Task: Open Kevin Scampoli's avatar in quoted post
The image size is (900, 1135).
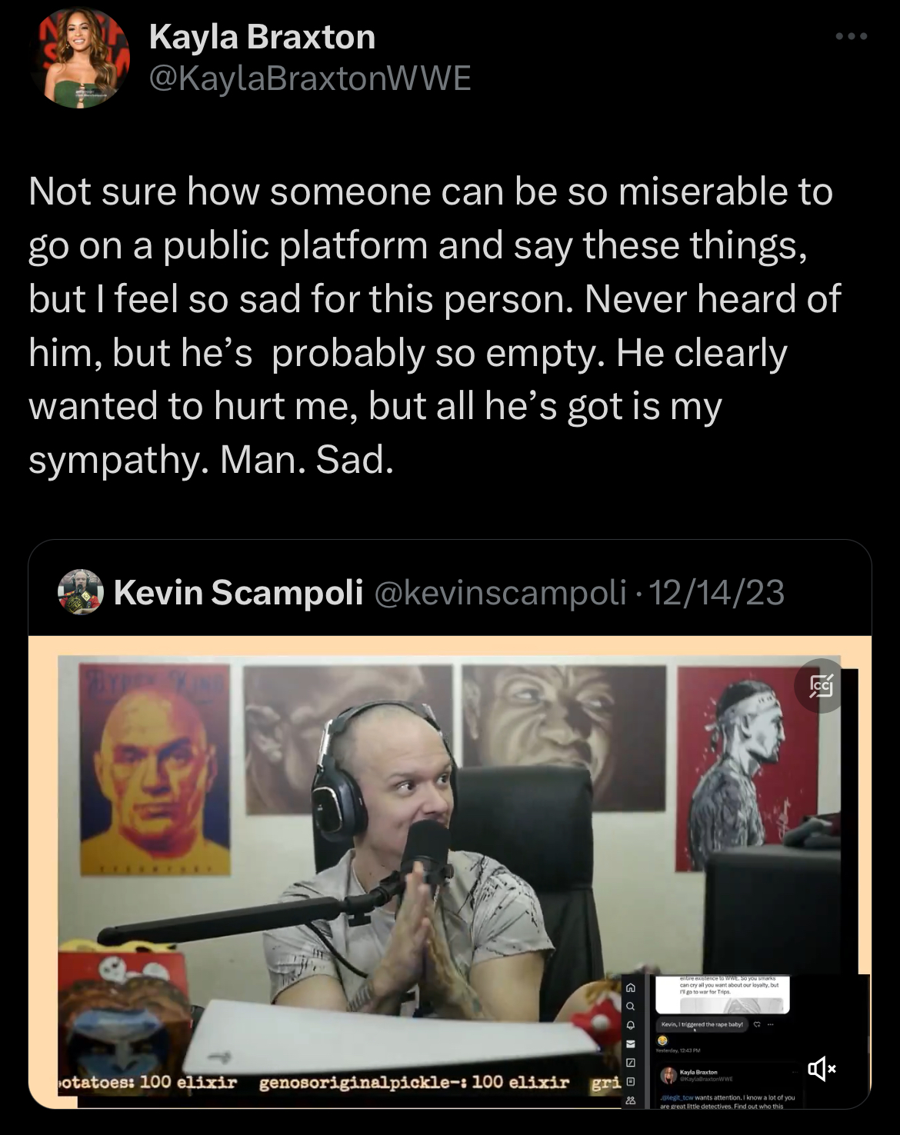Action: [x=81, y=592]
